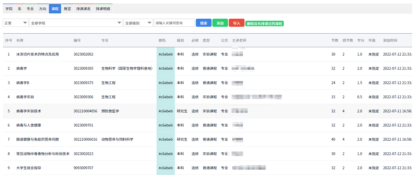The width and height of the screenshot is (414, 175).
Task: Select course 常见动物中毒毒物分析与检验技术
Action: pyautogui.click(x=43, y=154)
